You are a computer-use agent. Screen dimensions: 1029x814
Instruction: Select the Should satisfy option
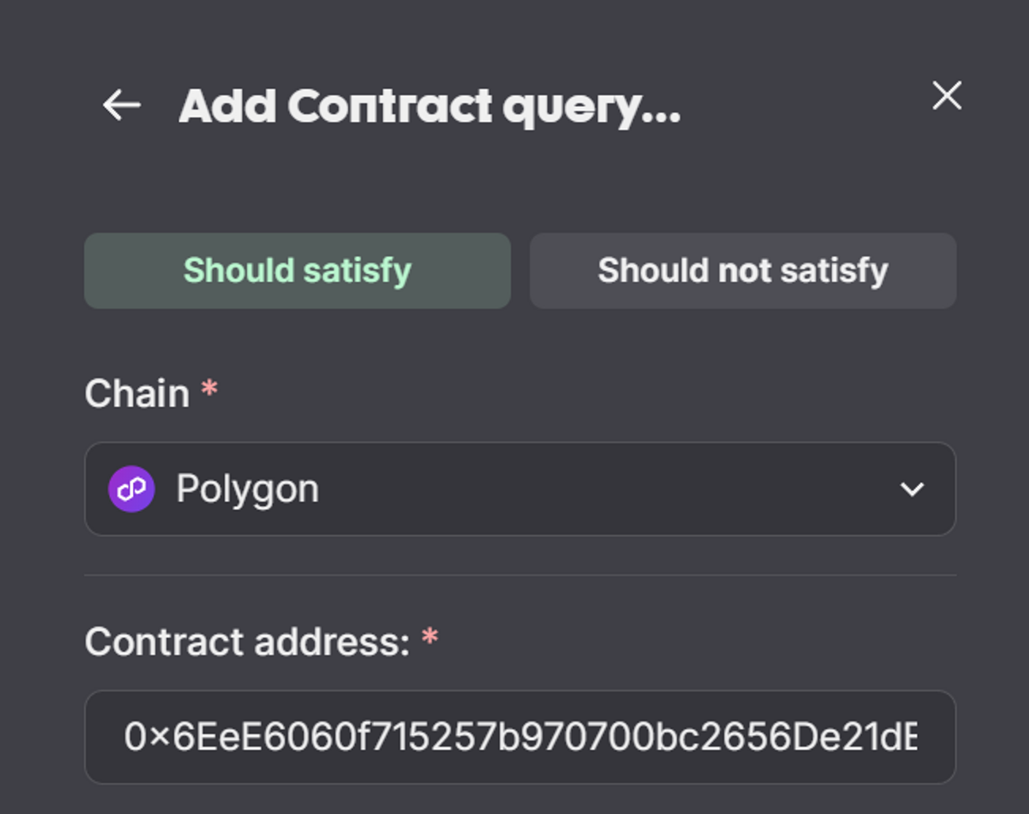point(298,271)
